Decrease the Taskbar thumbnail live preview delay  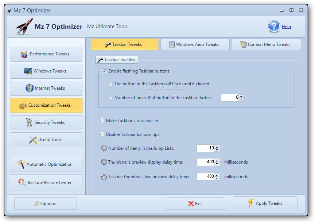217,178
